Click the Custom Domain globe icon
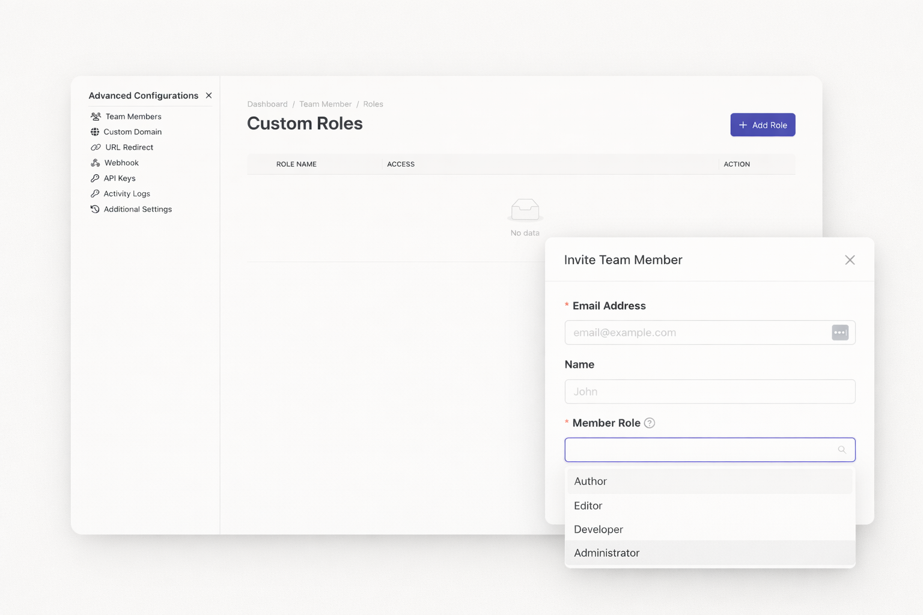 coord(95,132)
